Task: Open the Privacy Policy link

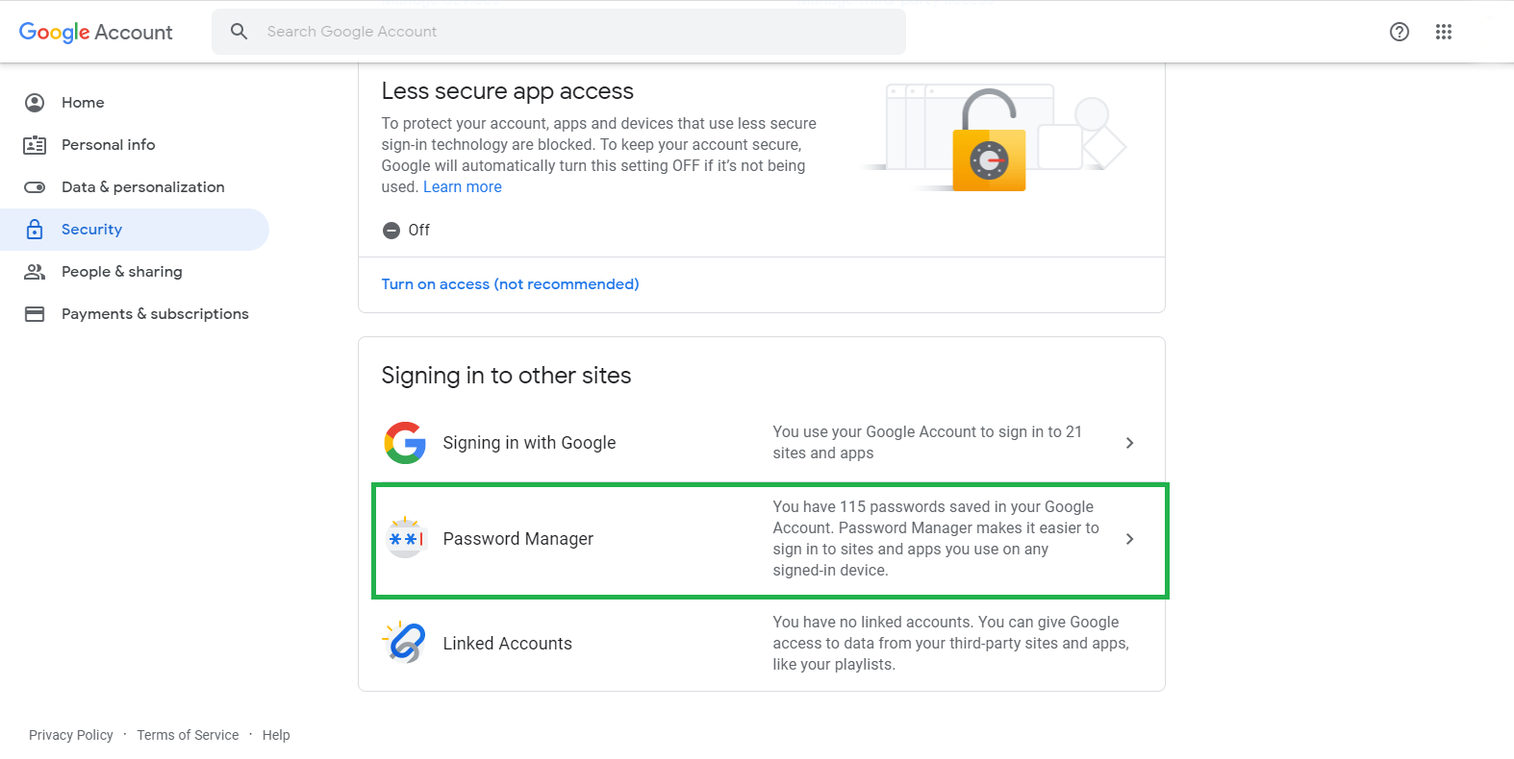Action: tap(71, 735)
